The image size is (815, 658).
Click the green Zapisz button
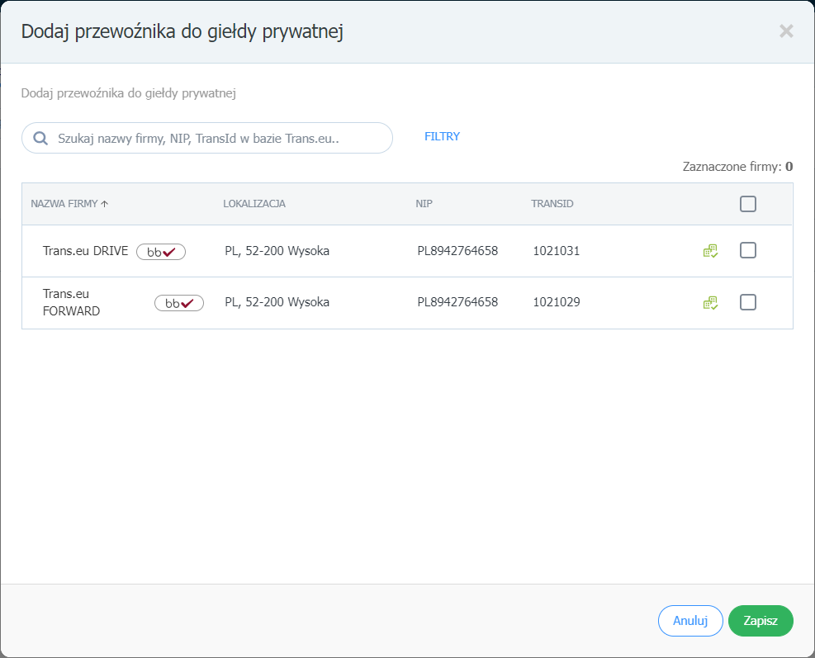tap(761, 621)
